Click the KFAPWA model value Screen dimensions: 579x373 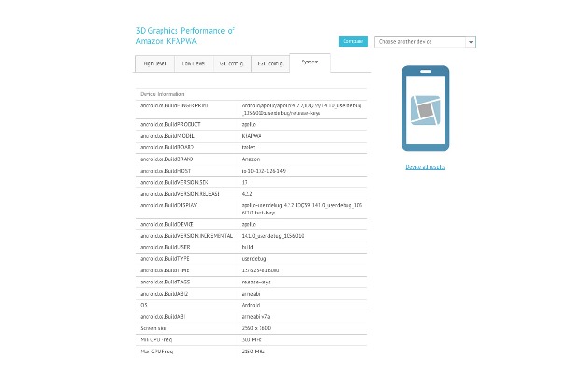[251, 136]
